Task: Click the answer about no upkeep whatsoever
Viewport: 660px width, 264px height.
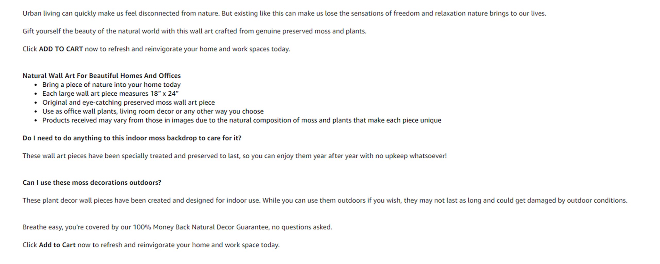Action: [235, 156]
